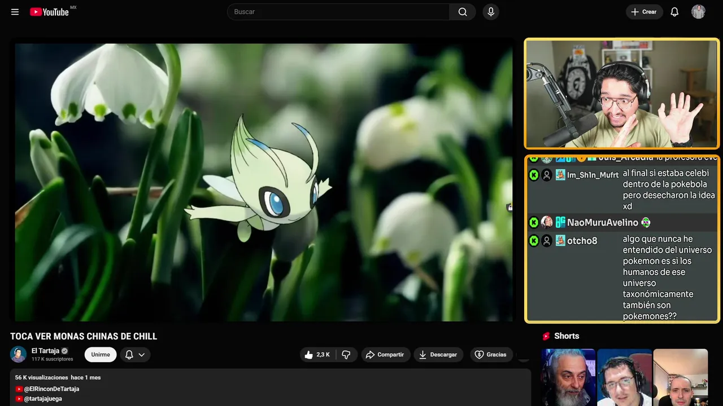
Task: Open the account avatar menu
Action: click(x=698, y=12)
